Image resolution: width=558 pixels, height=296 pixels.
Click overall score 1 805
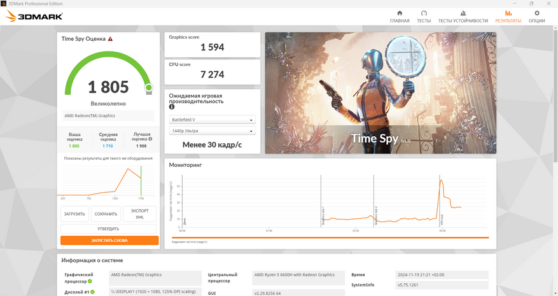pyautogui.click(x=108, y=87)
